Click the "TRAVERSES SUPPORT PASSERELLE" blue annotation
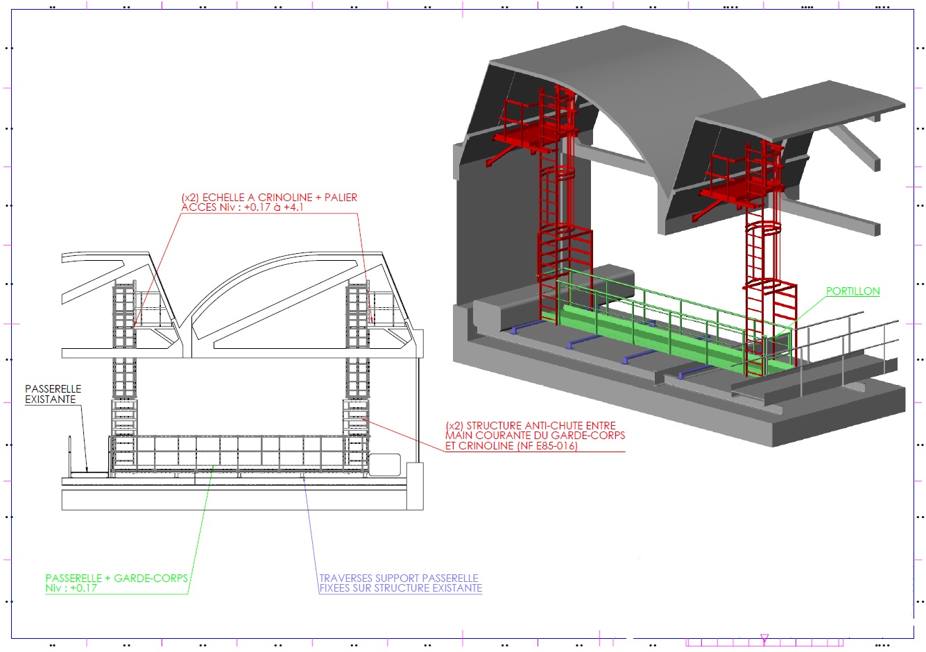926x652 pixels. tap(399, 578)
